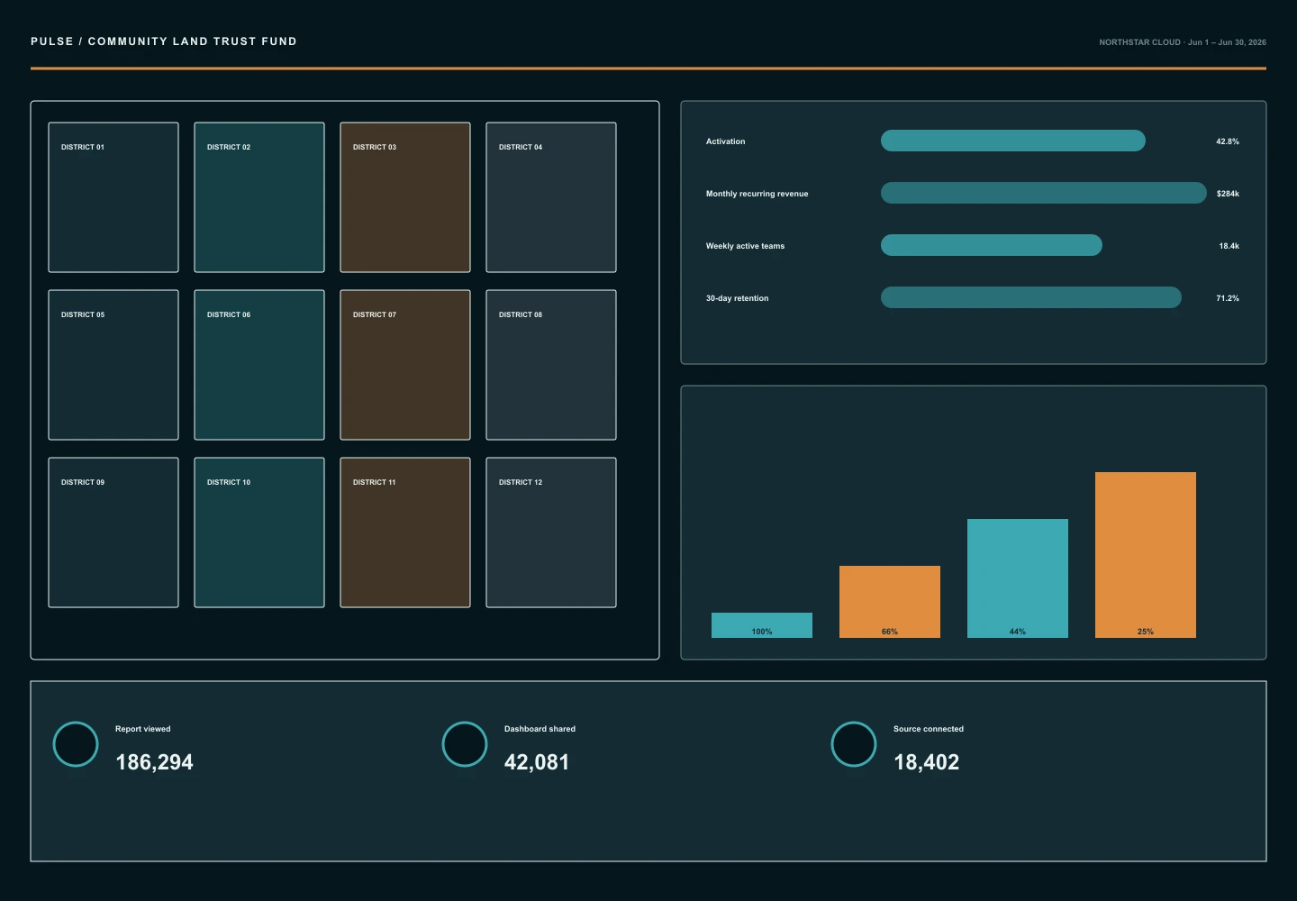The height and width of the screenshot is (901, 1297).
Task: Click the 186,294 value
Action: pyautogui.click(x=154, y=762)
